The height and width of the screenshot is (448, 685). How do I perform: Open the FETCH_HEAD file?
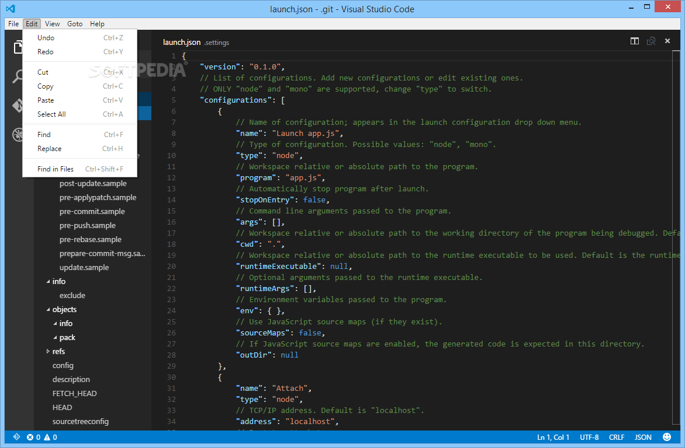(74, 394)
